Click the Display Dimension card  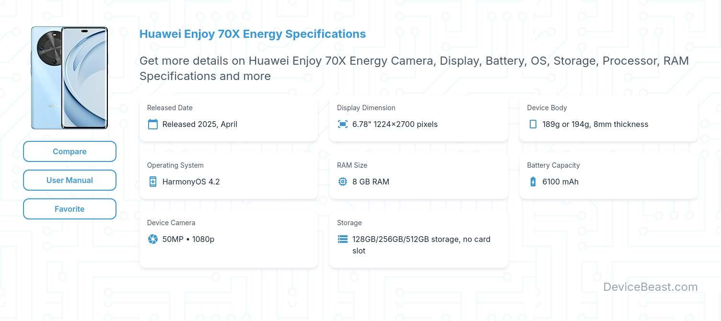pos(419,119)
